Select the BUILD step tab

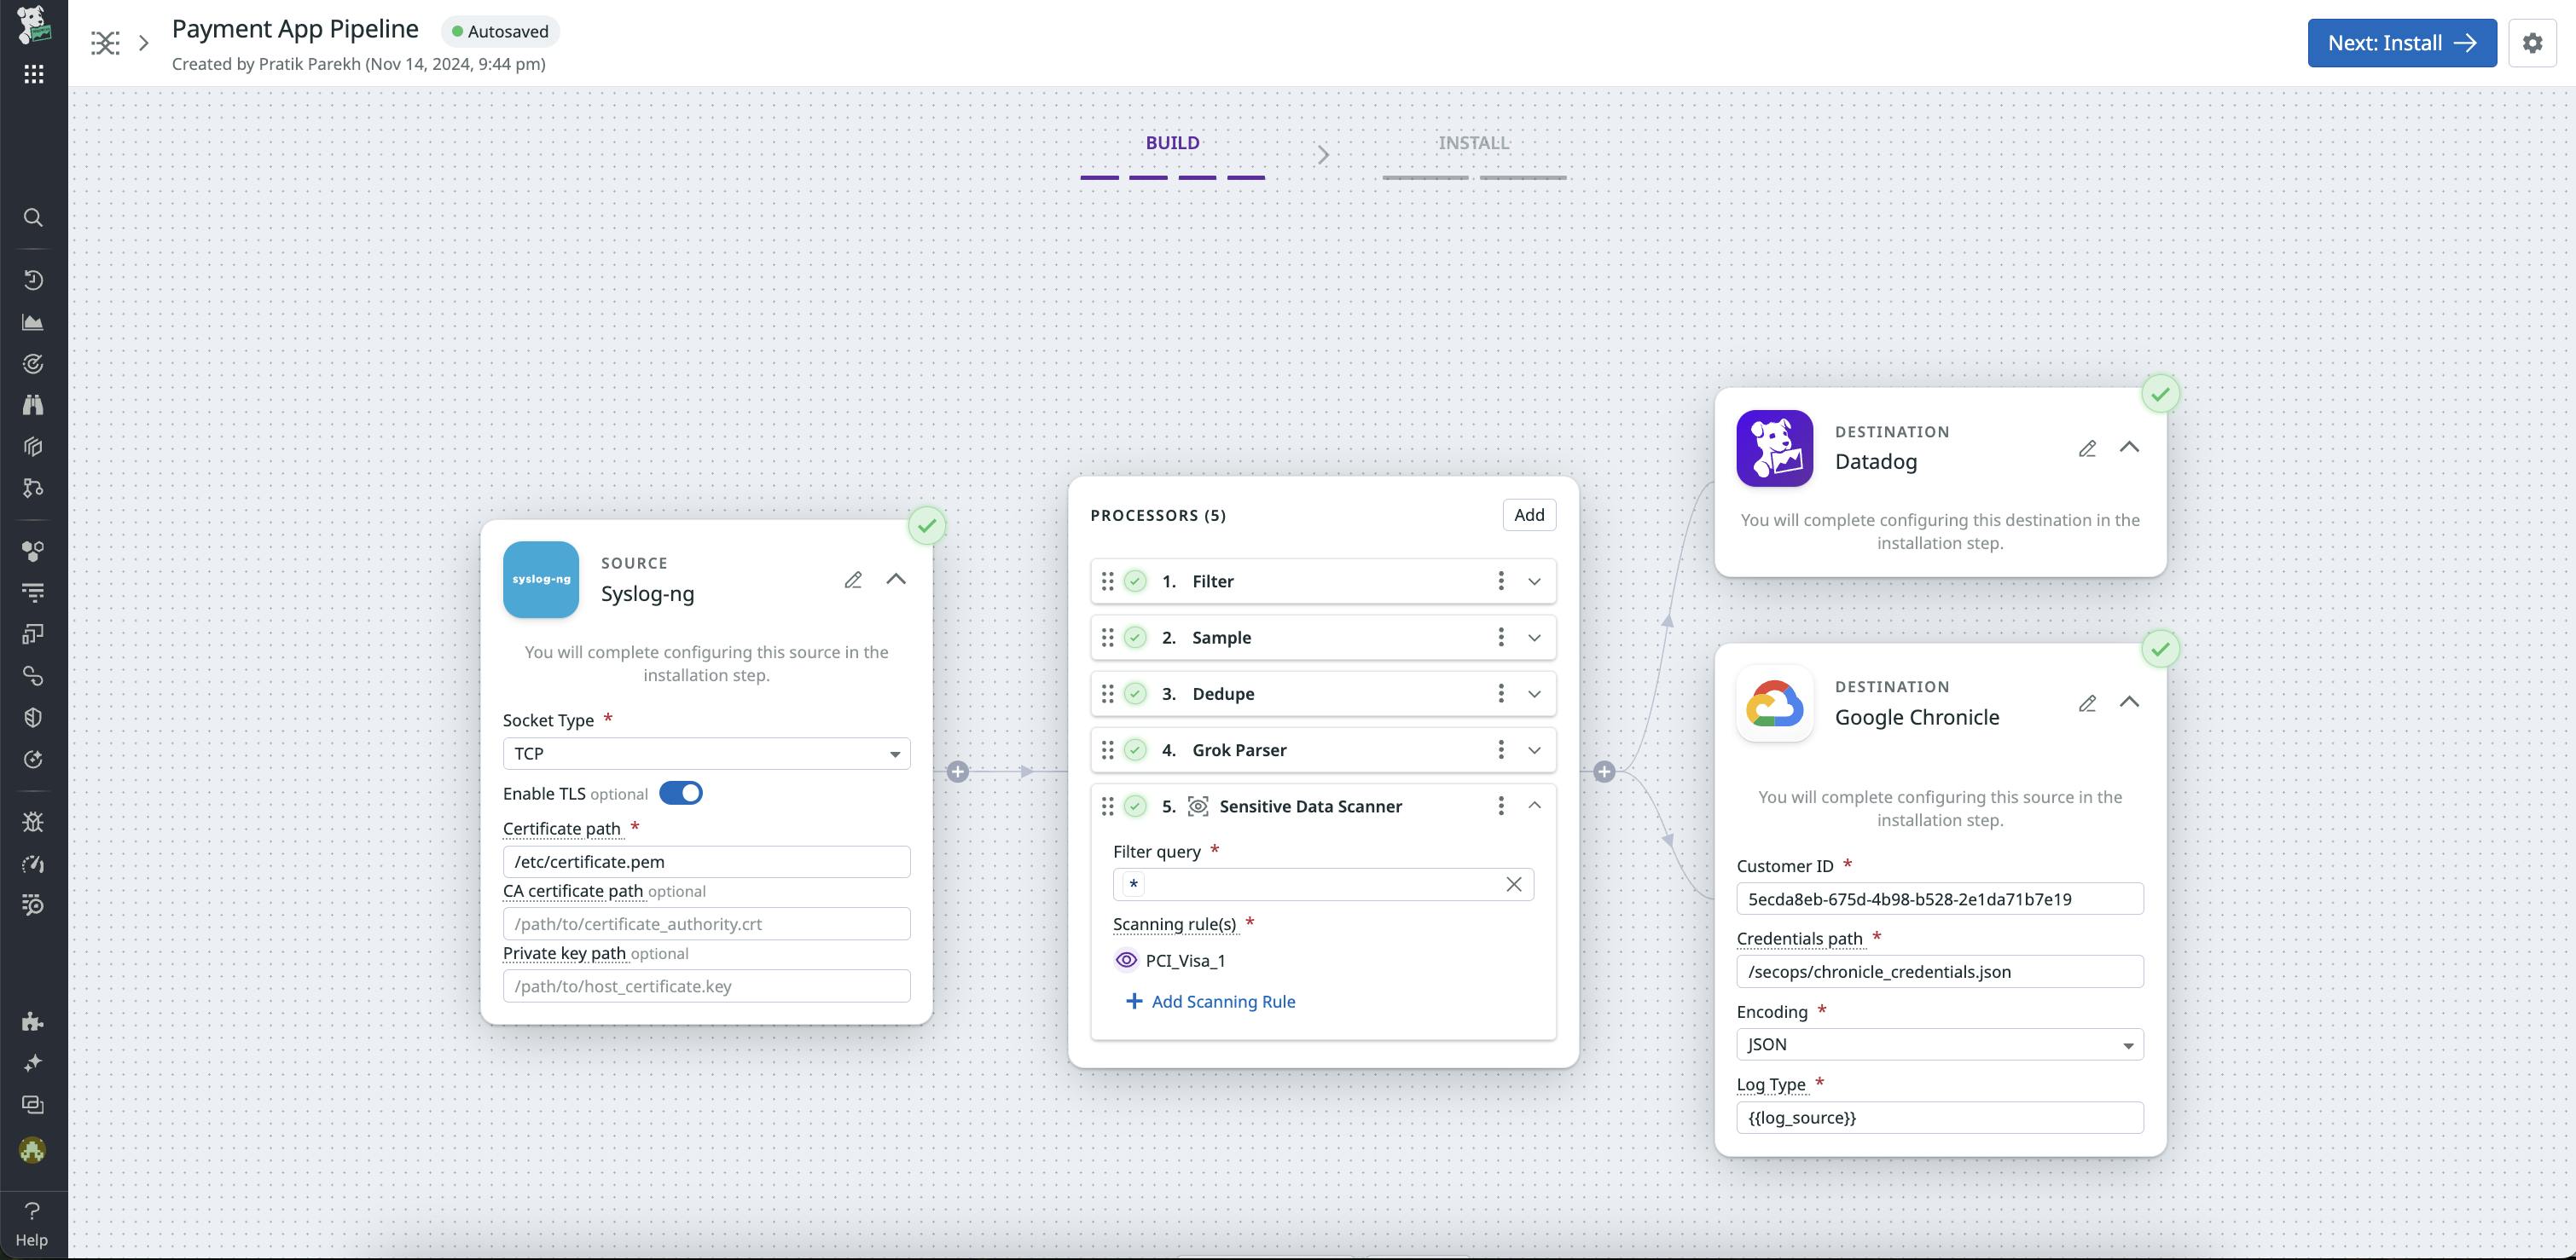click(1172, 143)
